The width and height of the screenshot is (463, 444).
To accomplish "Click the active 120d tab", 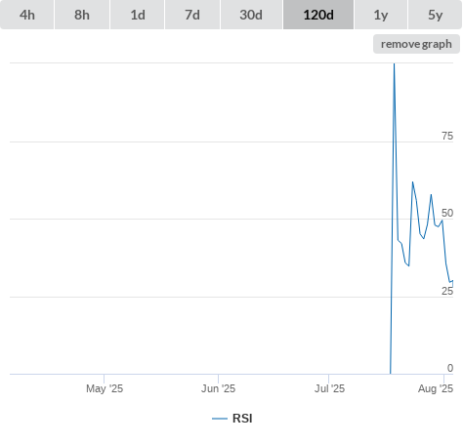I will point(318,15).
